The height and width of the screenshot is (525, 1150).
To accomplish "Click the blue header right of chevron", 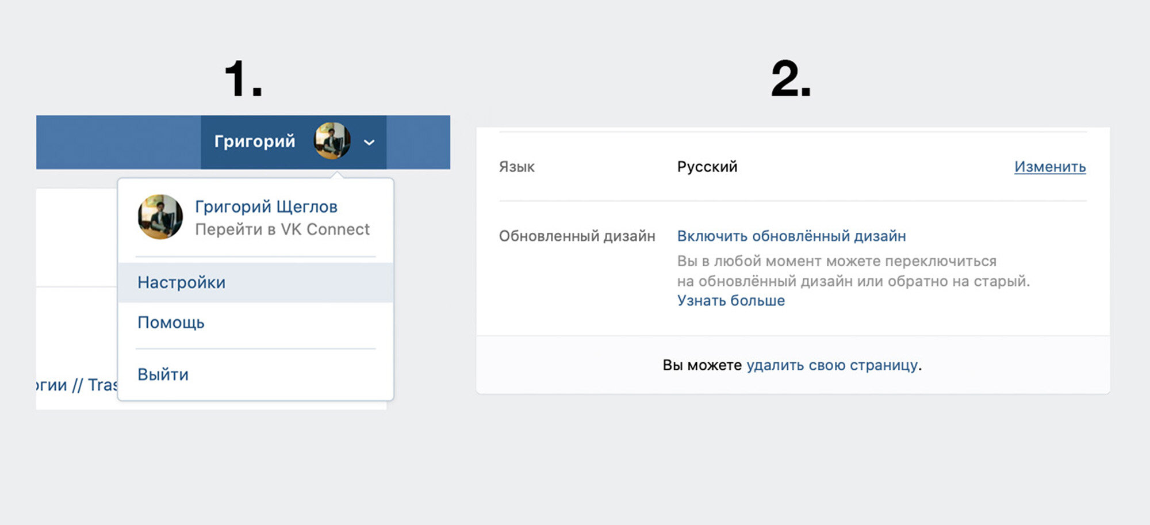I will coord(418,142).
